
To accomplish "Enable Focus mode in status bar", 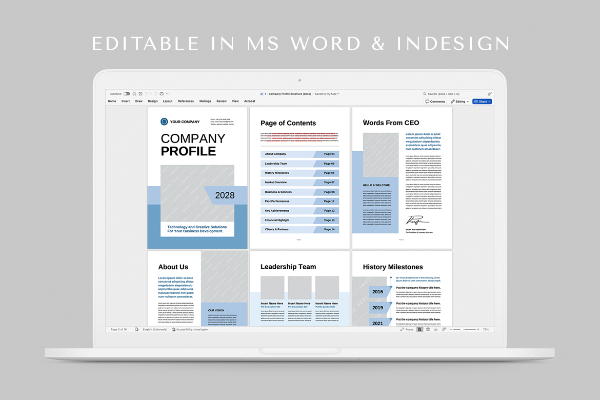I will pyautogui.click(x=407, y=329).
